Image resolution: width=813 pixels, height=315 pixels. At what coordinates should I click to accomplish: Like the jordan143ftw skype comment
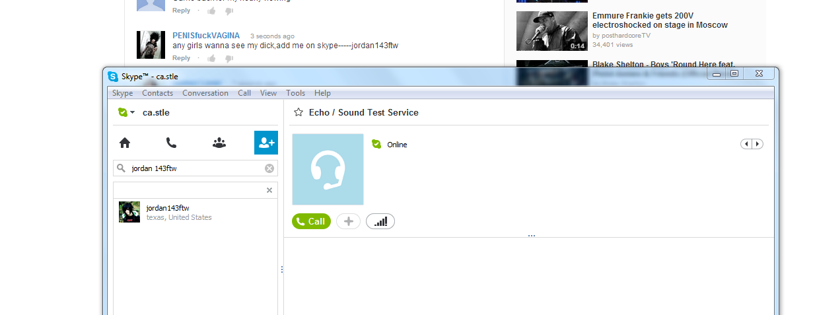click(211, 58)
